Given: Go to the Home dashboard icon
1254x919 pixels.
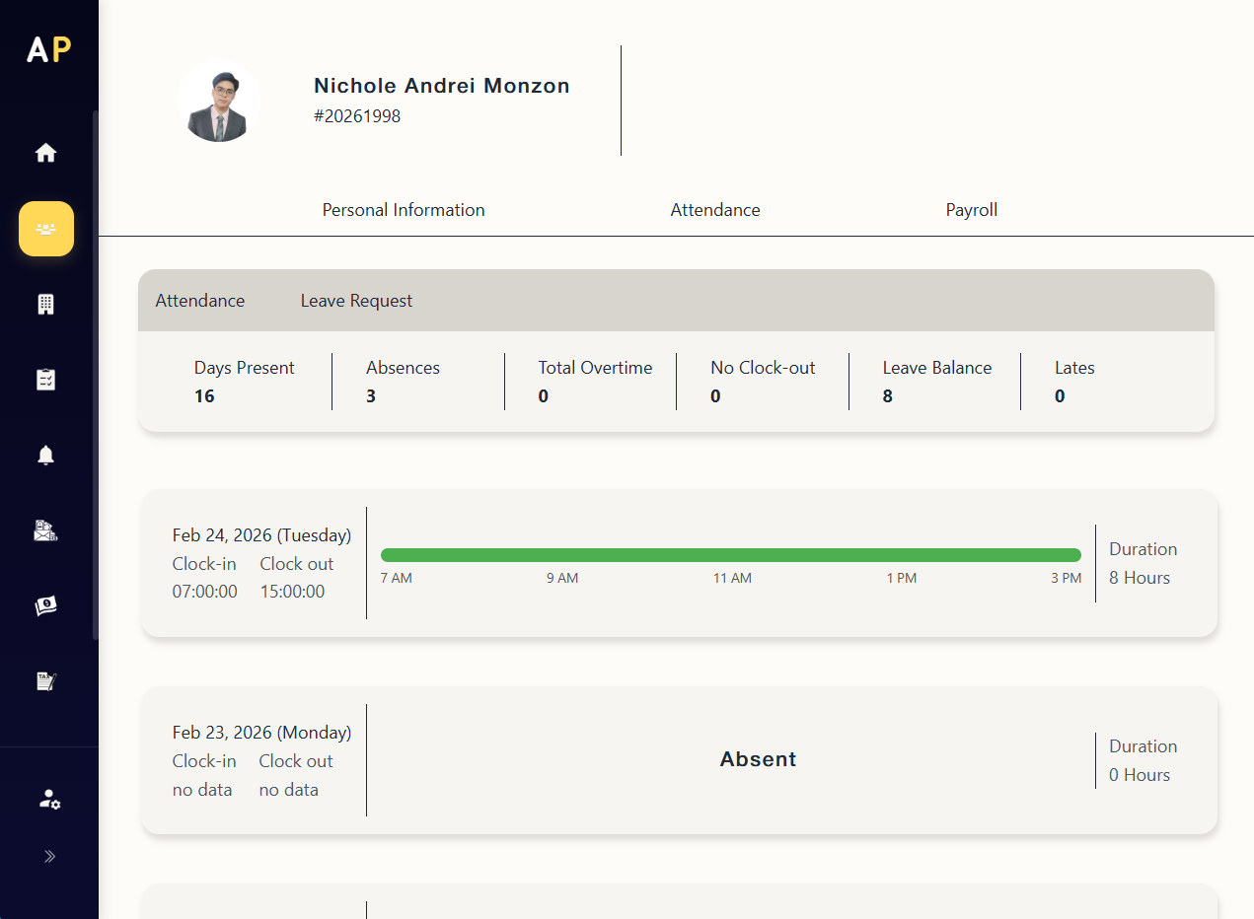Looking at the screenshot, I should pos(46,153).
